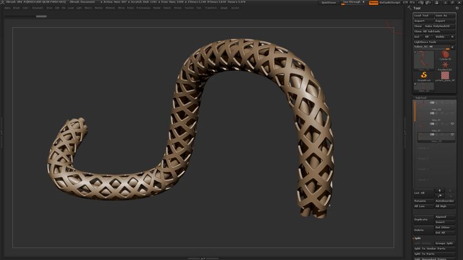Click the Duplicate subtool button
The width and height of the screenshot is (463, 260).
(x=423, y=220)
